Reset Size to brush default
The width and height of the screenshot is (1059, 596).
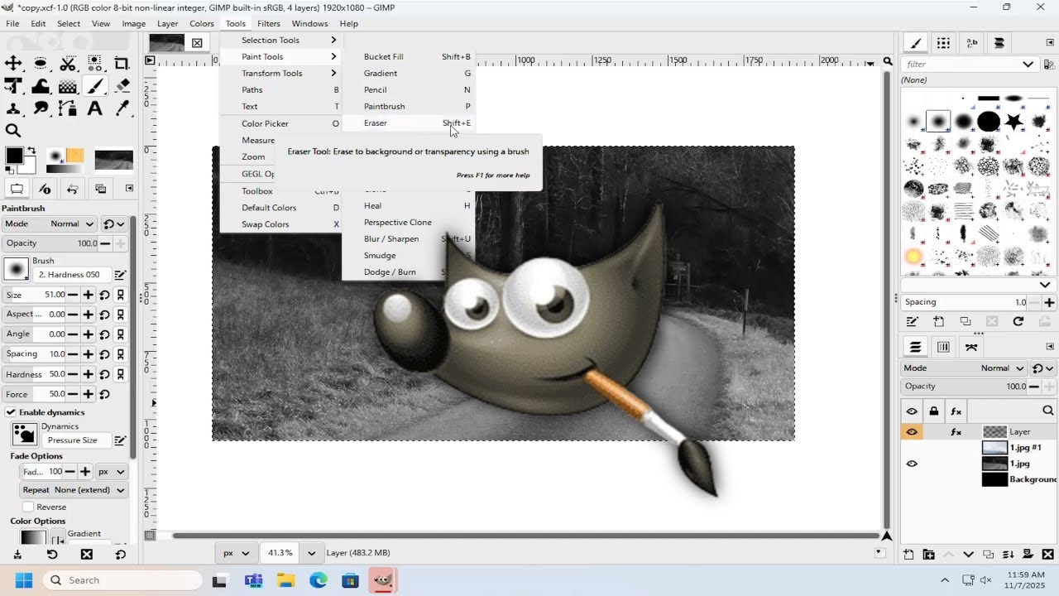point(104,295)
